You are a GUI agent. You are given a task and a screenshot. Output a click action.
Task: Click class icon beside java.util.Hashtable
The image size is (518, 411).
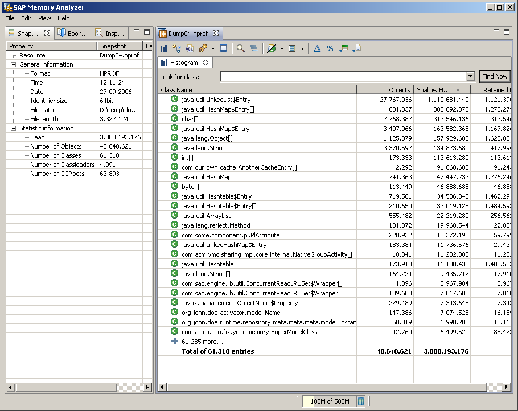click(x=174, y=264)
